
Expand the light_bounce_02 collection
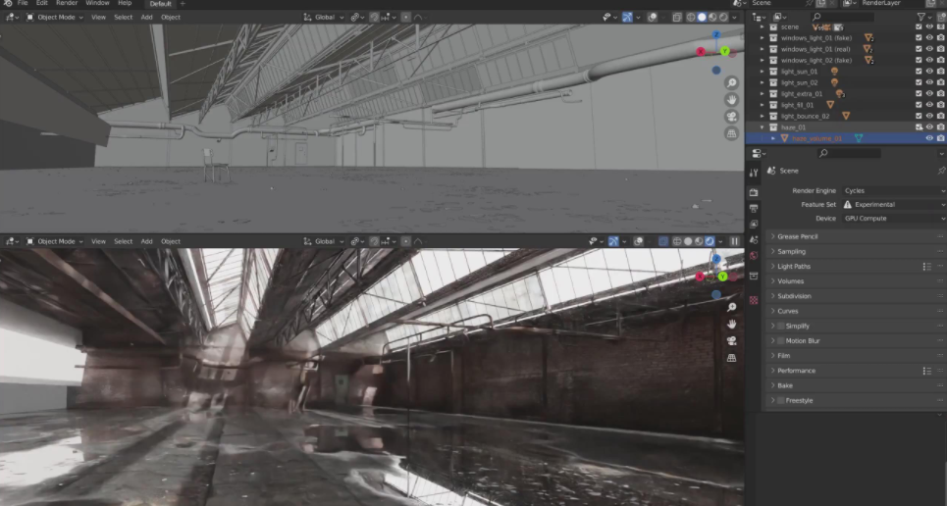tap(763, 116)
